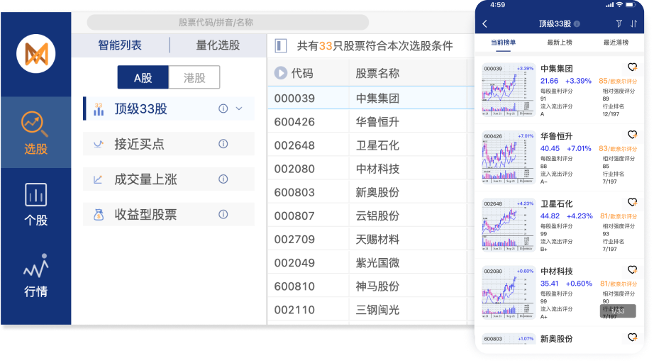Viewport: 654px width, 363px height.
Task: Click the info icon beside 成交量上涨
Action: (x=223, y=179)
